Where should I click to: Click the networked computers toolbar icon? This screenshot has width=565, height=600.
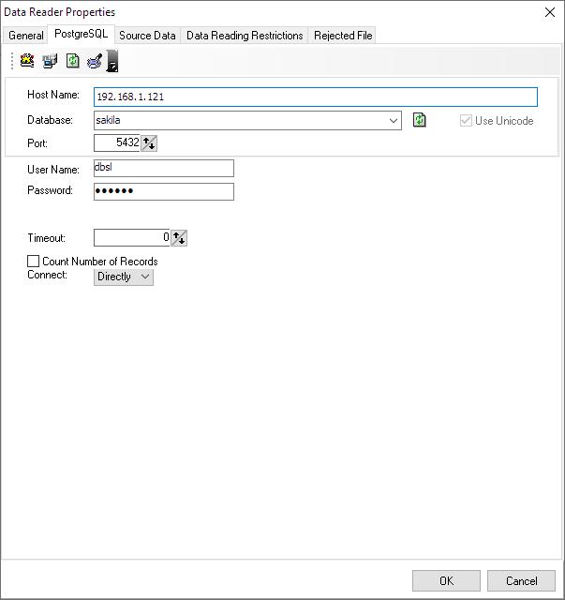point(50,61)
